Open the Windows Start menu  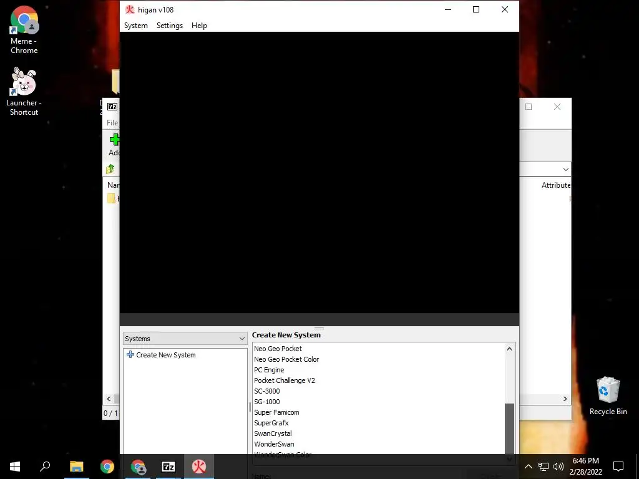[15, 467]
